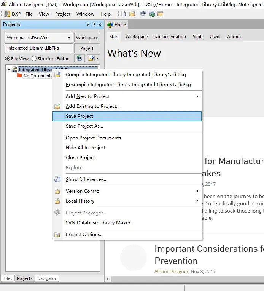Click the new document icon in toolbar
The width and height of the screenshot is (264, 291).
click(x=123, y=14)
